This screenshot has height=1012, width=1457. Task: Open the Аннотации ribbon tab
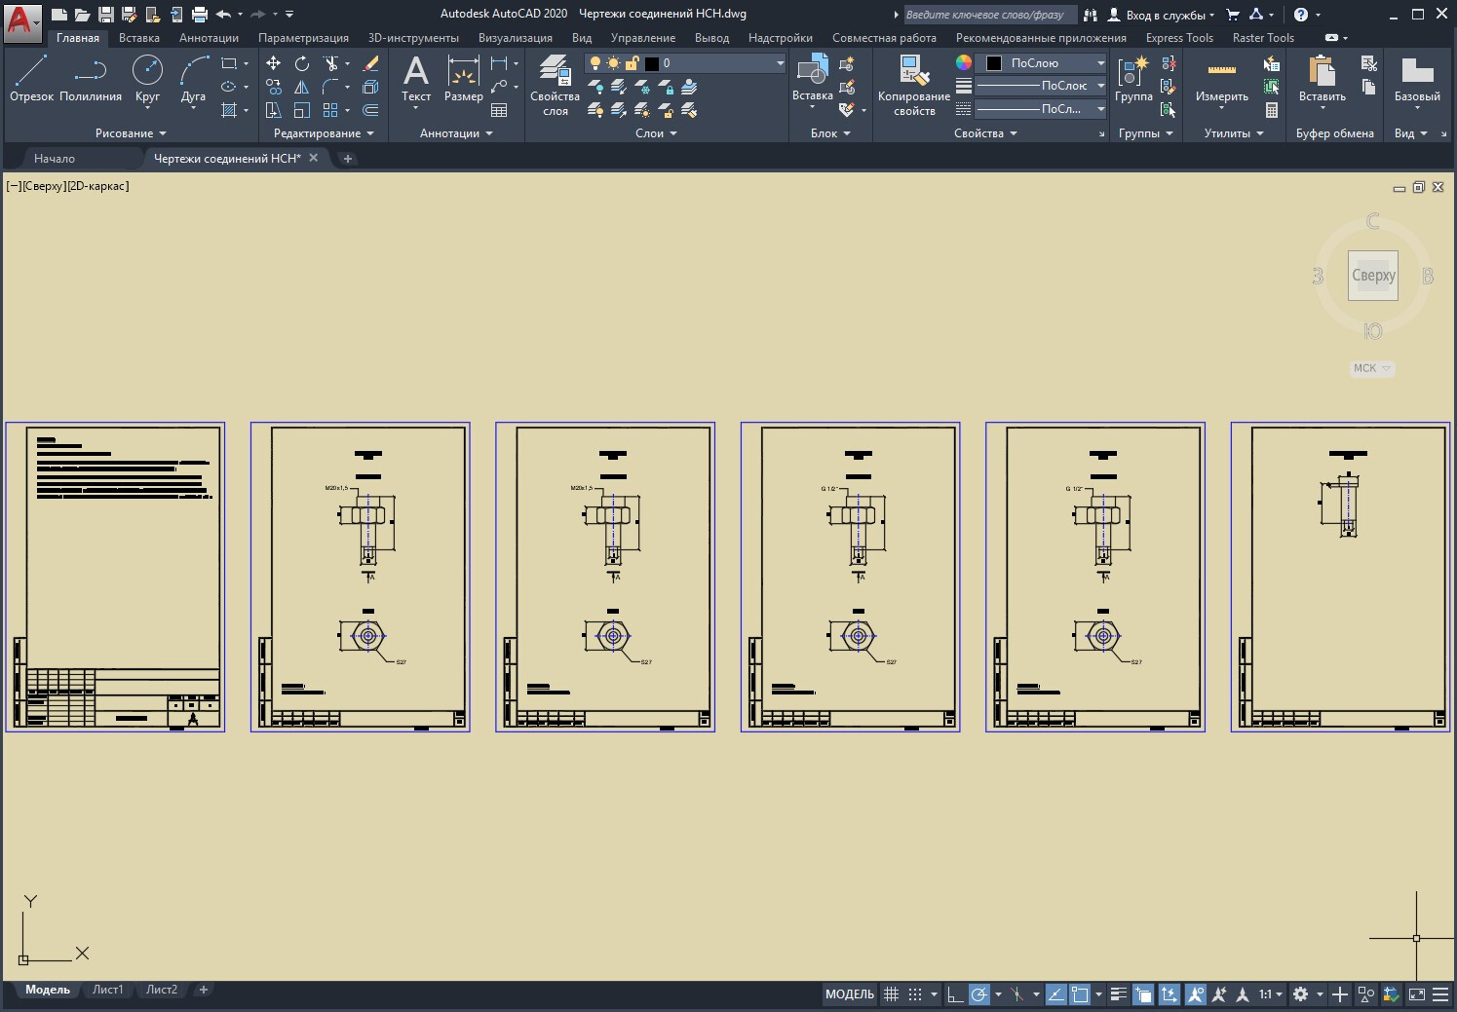pos(209,38)
